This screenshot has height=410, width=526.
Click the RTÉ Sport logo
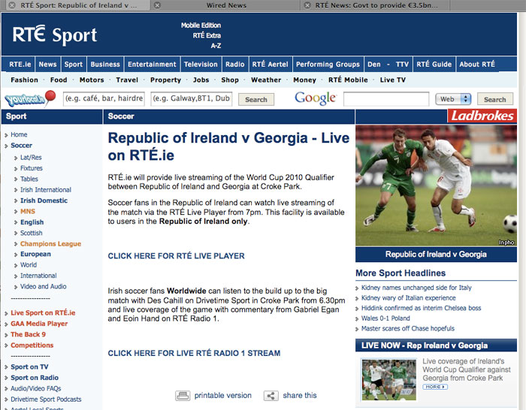[x=55, y=35]
